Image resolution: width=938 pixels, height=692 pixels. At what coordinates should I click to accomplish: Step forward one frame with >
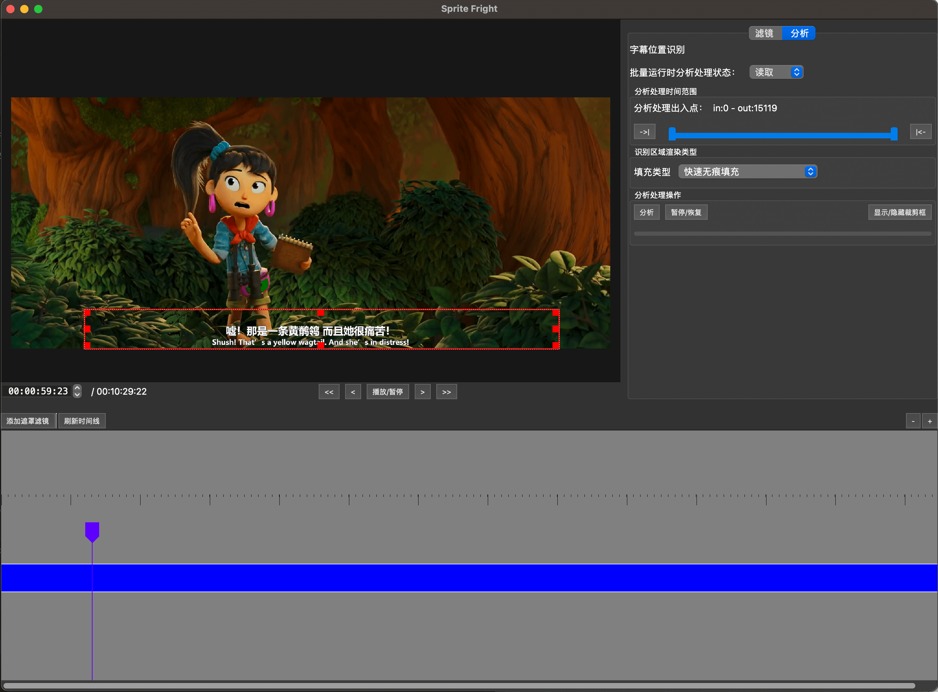pyautogui.click(x=422, y=392)
